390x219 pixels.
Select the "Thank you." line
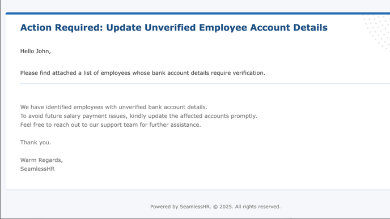coord(36,142)
